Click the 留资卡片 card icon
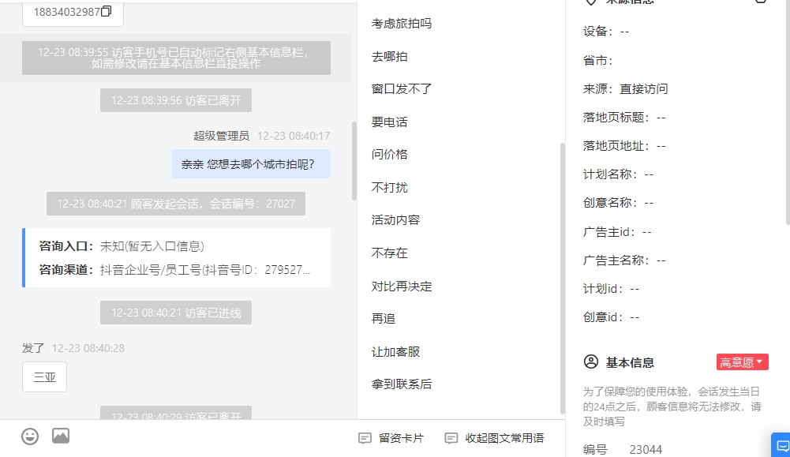The width and height of the screenshot is (790, 457). (365, 438)
